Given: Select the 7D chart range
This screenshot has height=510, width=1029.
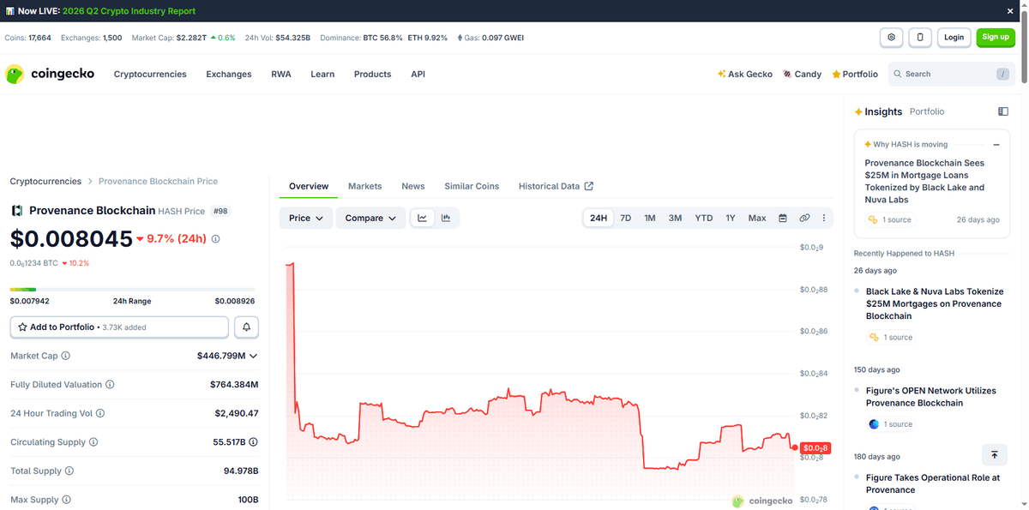Looking at the screenshot, I should (x=626, y=219).
